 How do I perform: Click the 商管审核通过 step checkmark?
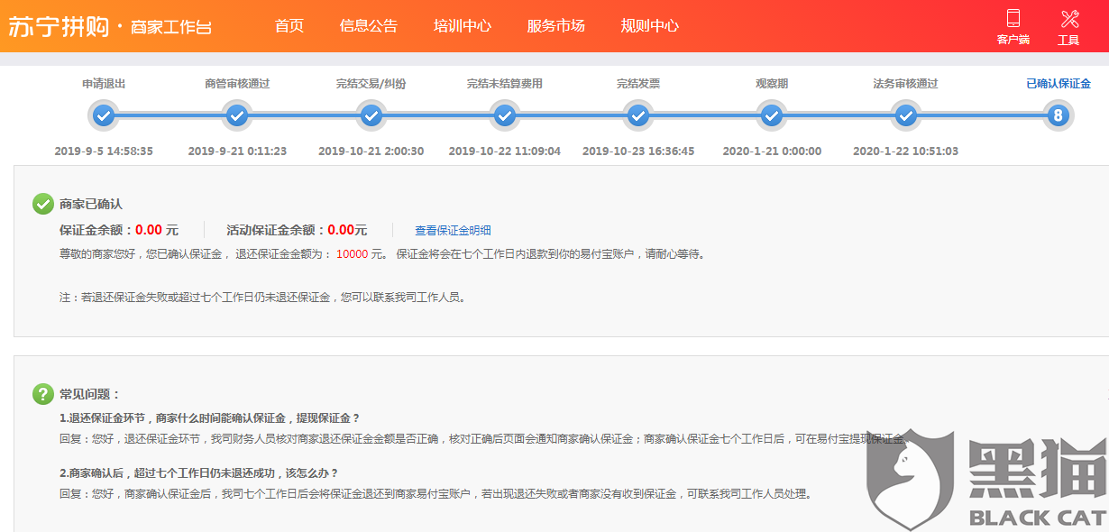pos(237,115)
